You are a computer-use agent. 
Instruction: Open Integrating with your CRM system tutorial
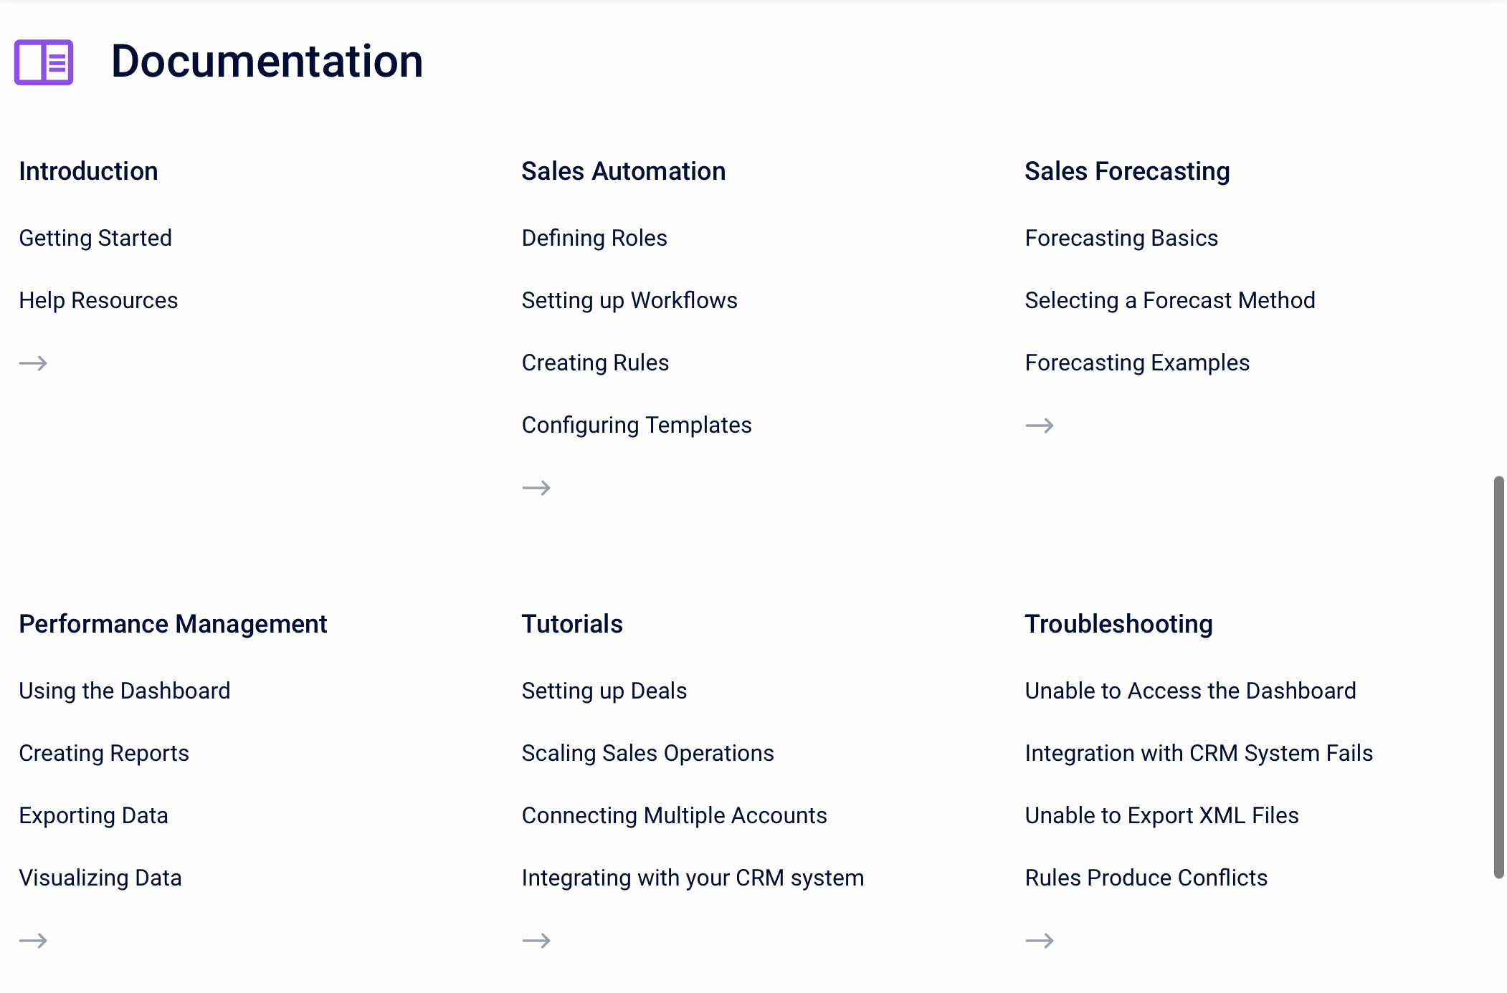coord(693,878)
